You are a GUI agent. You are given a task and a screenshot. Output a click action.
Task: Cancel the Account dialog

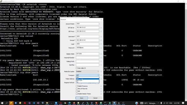click(96, 98)
